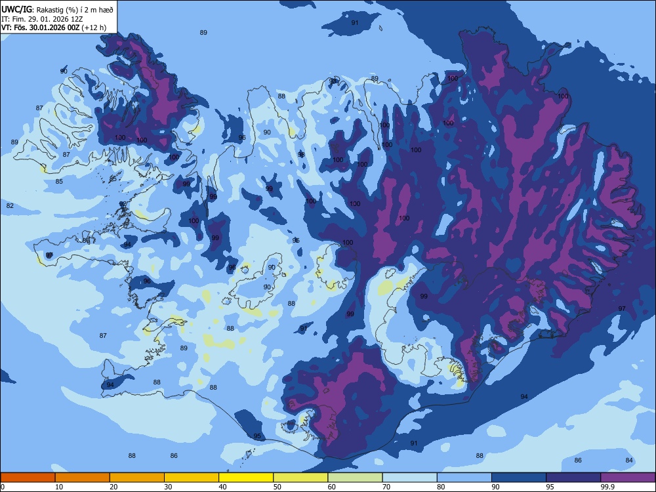Click the legend scale label "50"
The width and height of the screenshot is (656, 492).
[277, 487]
